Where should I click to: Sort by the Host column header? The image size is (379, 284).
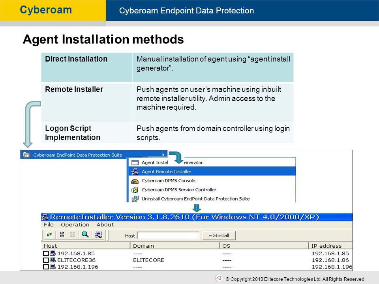[86, 246]
